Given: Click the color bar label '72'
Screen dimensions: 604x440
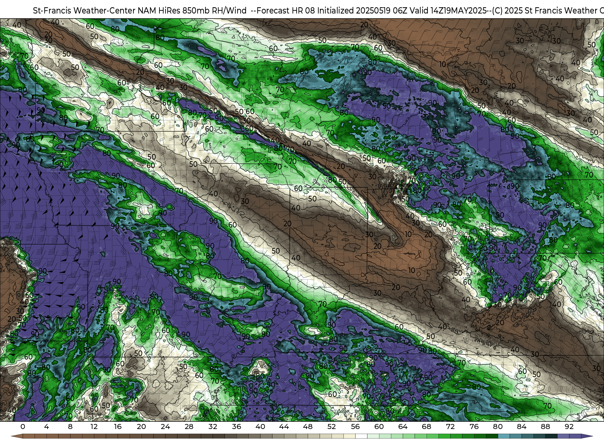Looking at the screenshot, I should click(x=450, y=426).
